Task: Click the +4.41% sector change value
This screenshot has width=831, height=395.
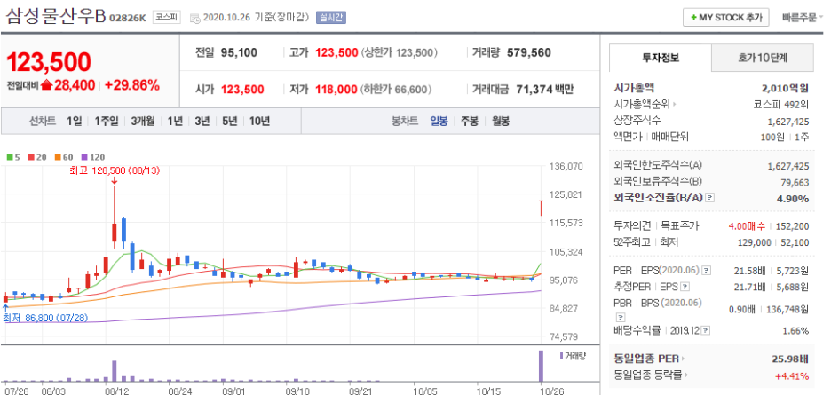Action: click(x=792, y=375)
